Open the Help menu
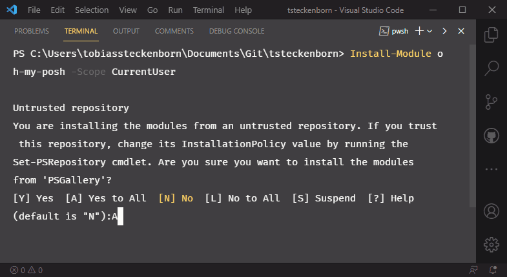The height and width of the screenshot is (277, 507). (x=243, y=10)
